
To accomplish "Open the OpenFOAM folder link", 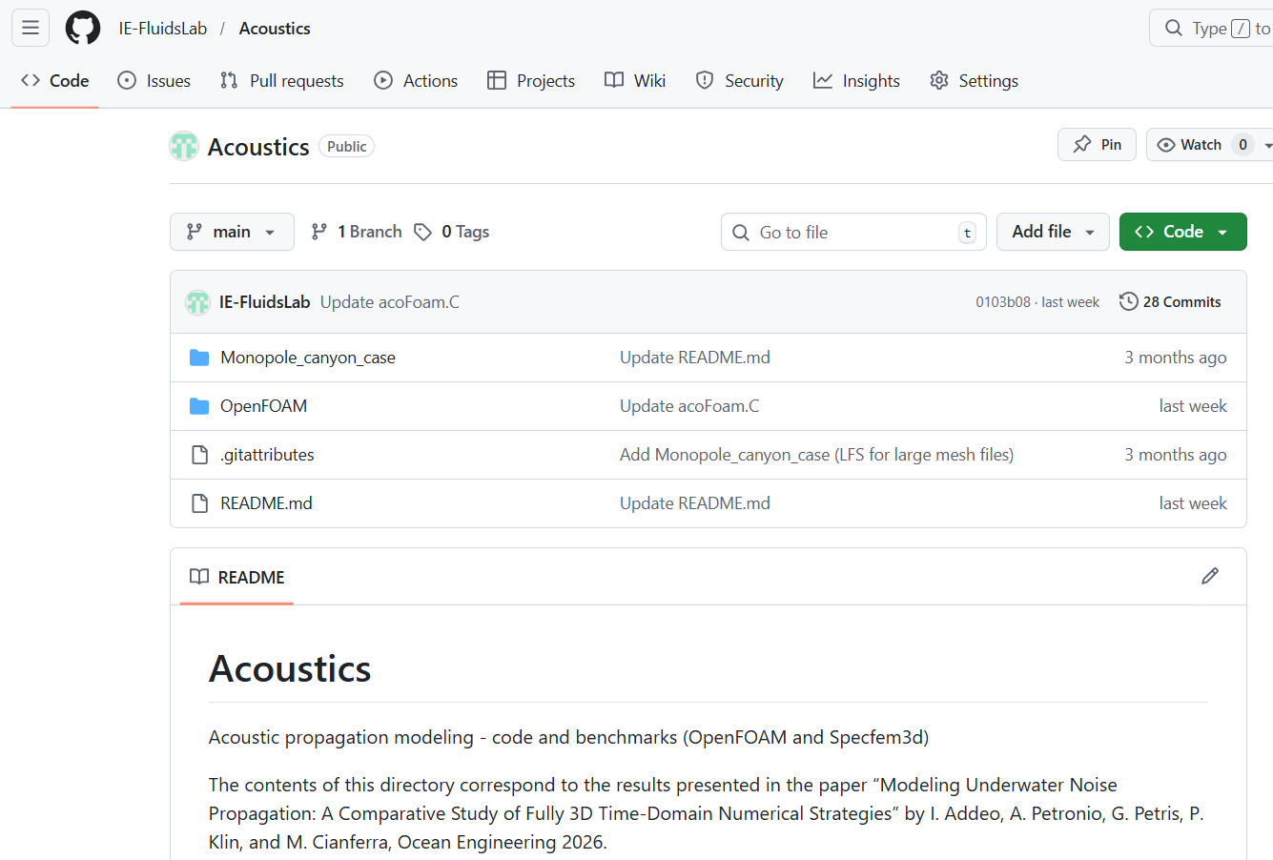I will click(263, 405).
